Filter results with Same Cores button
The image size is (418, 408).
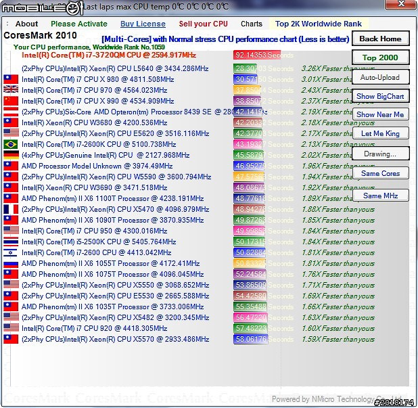point(380,173)
